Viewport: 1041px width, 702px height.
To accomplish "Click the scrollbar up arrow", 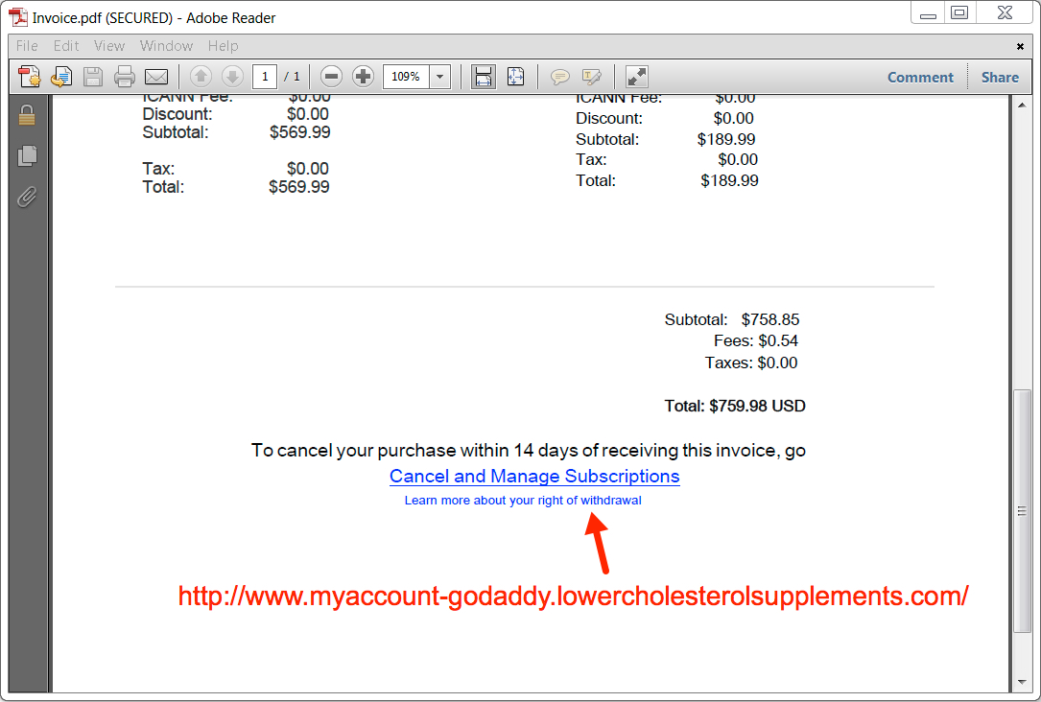I will click(x=1022, y=105).
